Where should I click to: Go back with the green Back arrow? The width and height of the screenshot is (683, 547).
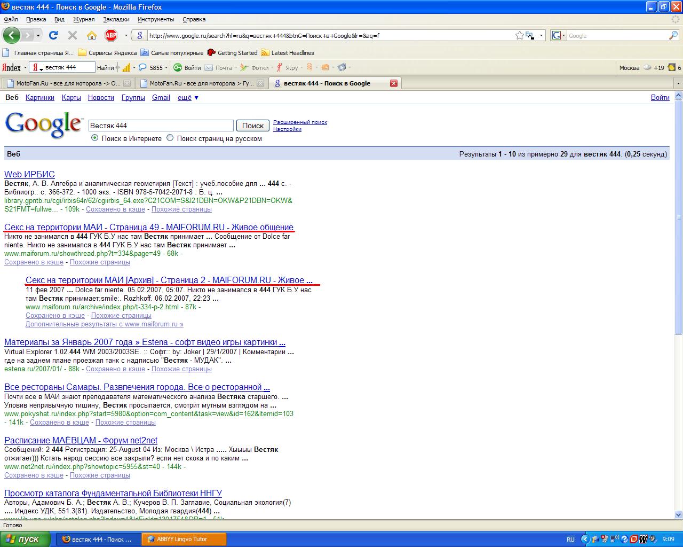[x=12, y=35]
